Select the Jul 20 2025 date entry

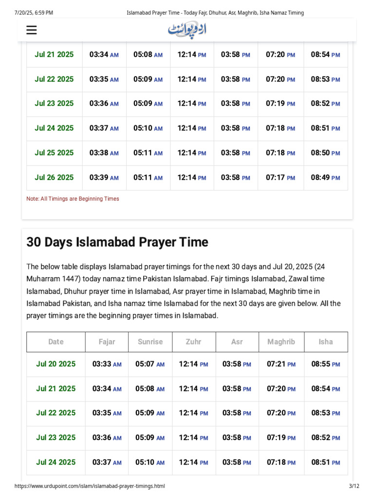[x=56, y=364]
